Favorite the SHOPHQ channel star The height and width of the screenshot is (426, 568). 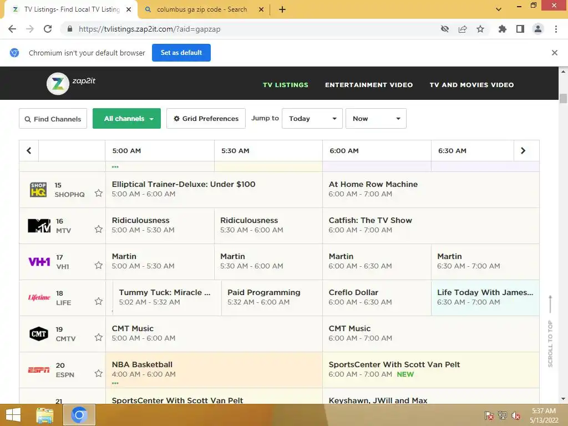(99, 193)
